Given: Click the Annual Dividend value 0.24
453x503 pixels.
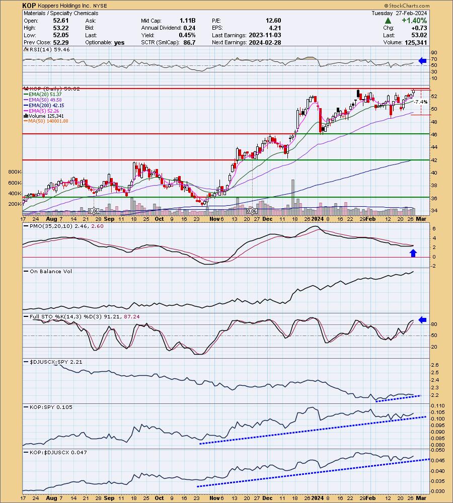Looking at the screenshot, I should [189, 28].
